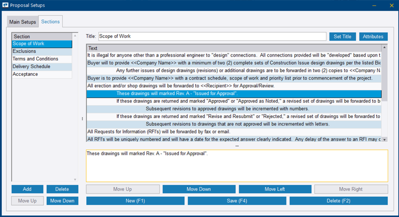Move section down with Move Down button under Section list
The height and width of the screenshot is (217, 399).
pos(62,201)
